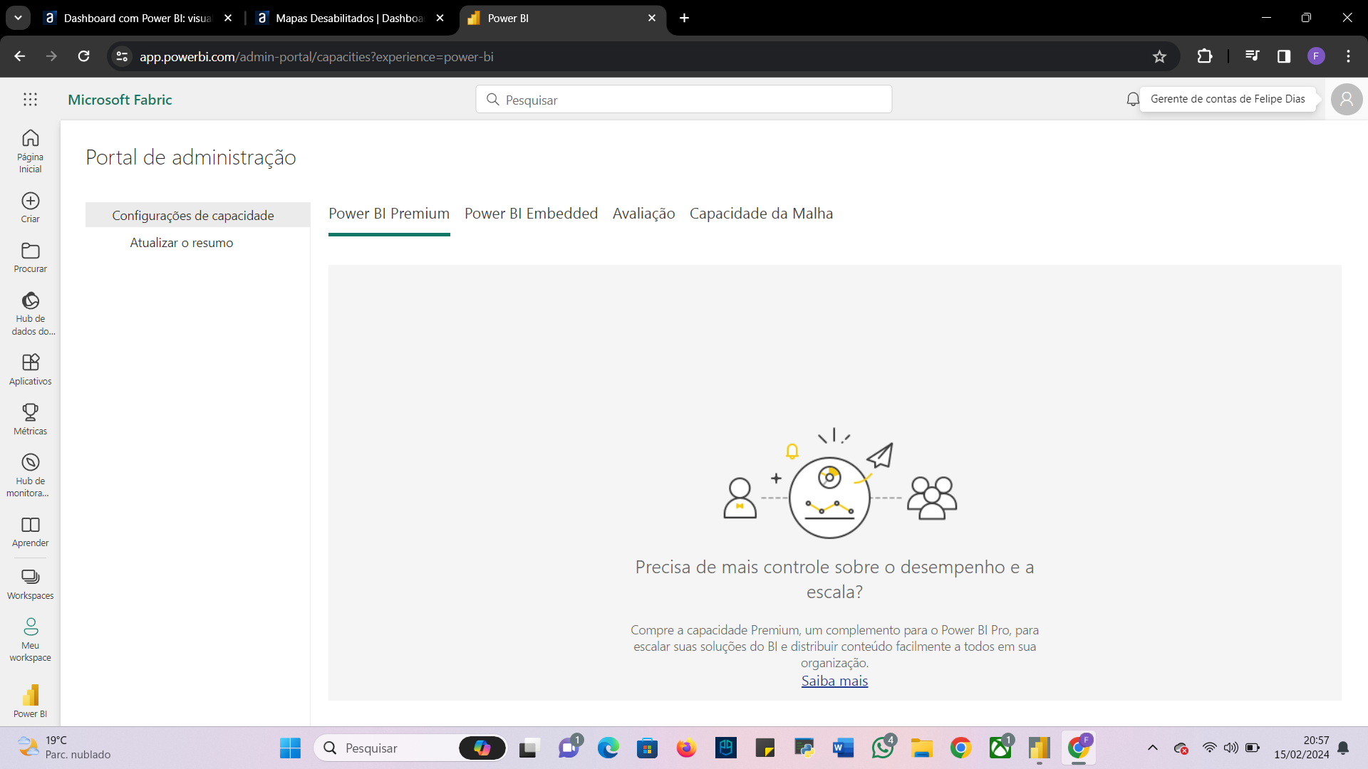Screen dimensions: 1368x769
Task: Open the user account avatar
Action: coord(1347,100)
